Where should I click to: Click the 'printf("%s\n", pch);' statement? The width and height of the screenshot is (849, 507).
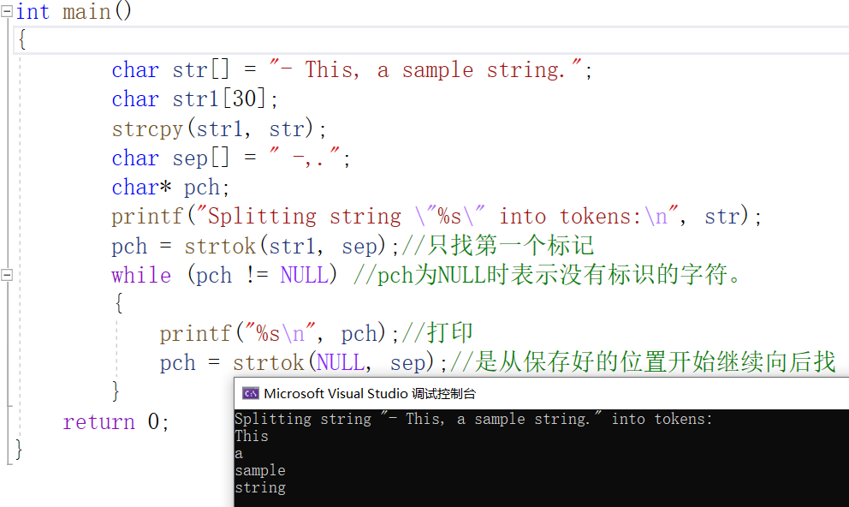click(279, 334)
